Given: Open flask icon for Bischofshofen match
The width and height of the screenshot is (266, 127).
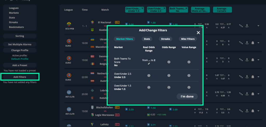Looking at the screenshot, I should [247, 111].
